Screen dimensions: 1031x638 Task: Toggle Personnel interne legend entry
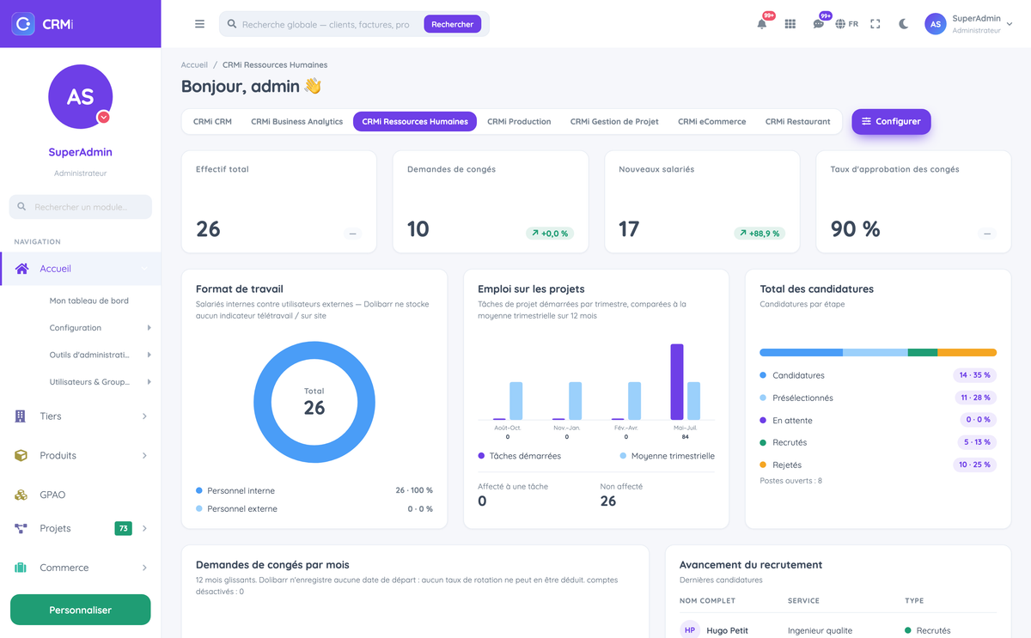235,490
